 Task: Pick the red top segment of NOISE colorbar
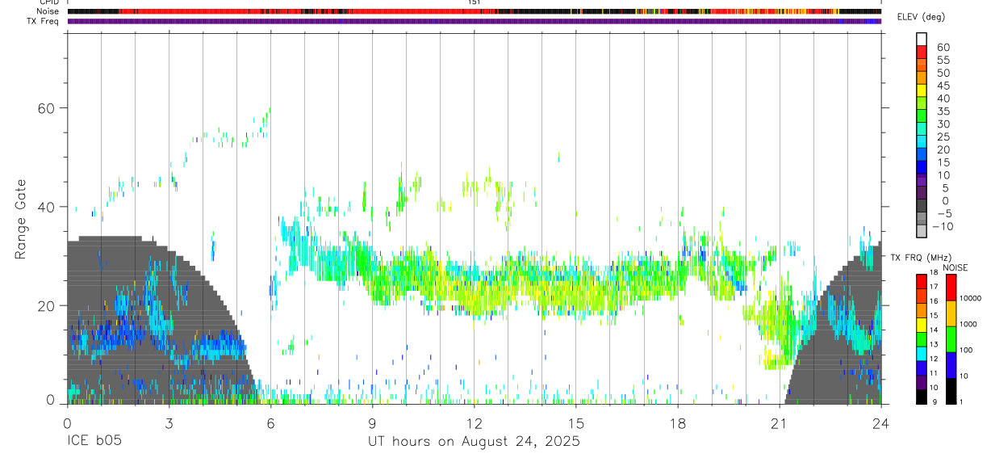[x=951, y=287]
